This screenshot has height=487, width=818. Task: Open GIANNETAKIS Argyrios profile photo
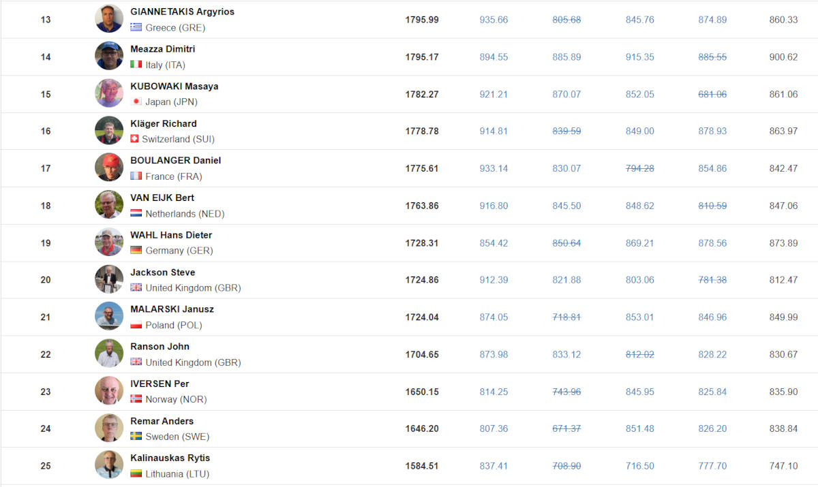pos(109,19)
